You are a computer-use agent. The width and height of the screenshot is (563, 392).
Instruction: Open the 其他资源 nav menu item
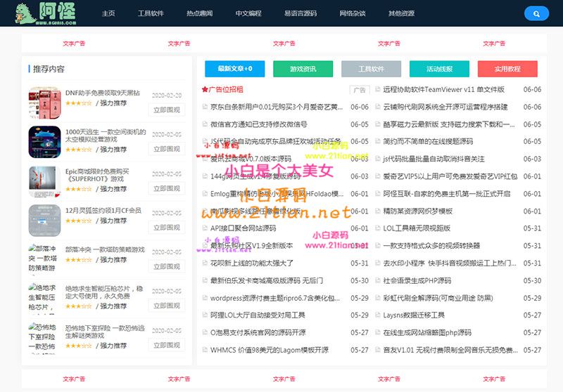(x=401, y=13)
